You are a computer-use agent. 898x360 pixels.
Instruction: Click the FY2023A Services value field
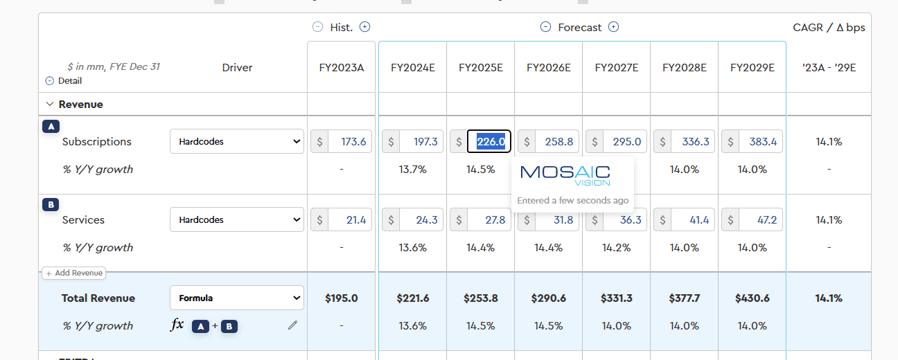[349, 219]
